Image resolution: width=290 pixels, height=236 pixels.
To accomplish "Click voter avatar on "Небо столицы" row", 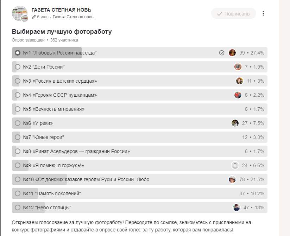I will tap(237, 208).
